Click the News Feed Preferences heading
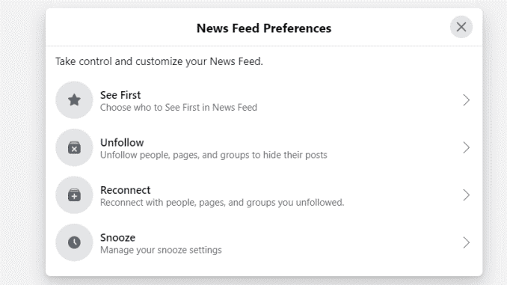This screenshot has height=285, width=507. point(264,28)
